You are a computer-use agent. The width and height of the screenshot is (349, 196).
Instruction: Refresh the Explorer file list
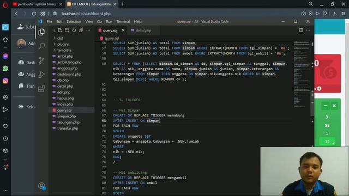point(74,30)
